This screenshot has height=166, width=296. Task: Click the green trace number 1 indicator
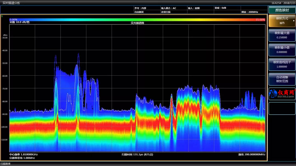(x=2, y=16)
